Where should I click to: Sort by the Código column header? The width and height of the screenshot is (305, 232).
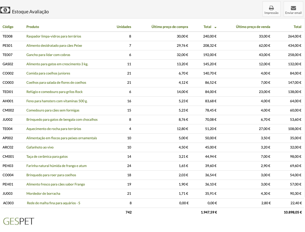pyautogui.click(x=8, y=27)
